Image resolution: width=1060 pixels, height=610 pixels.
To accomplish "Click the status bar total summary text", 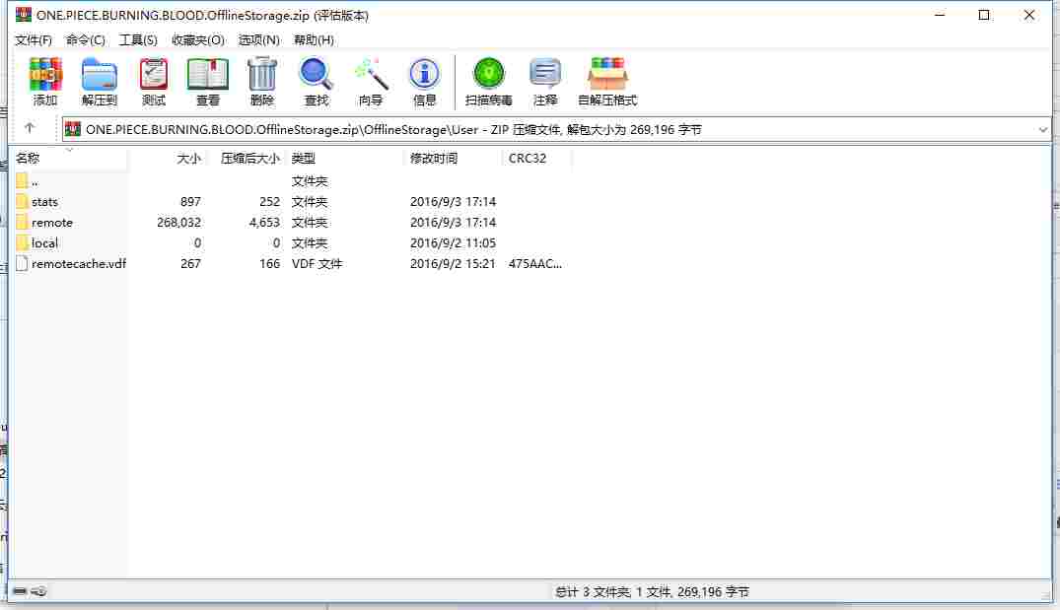I will point(652,591).
